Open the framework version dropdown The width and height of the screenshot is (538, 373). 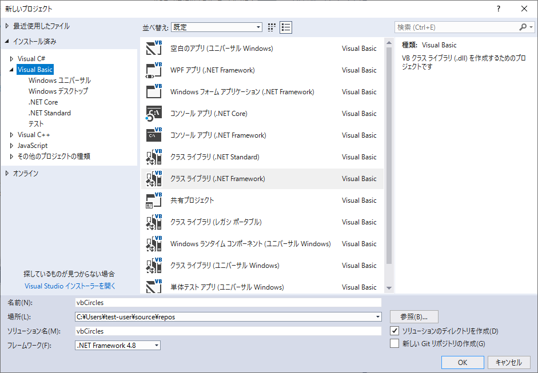(x=157, y=345)
